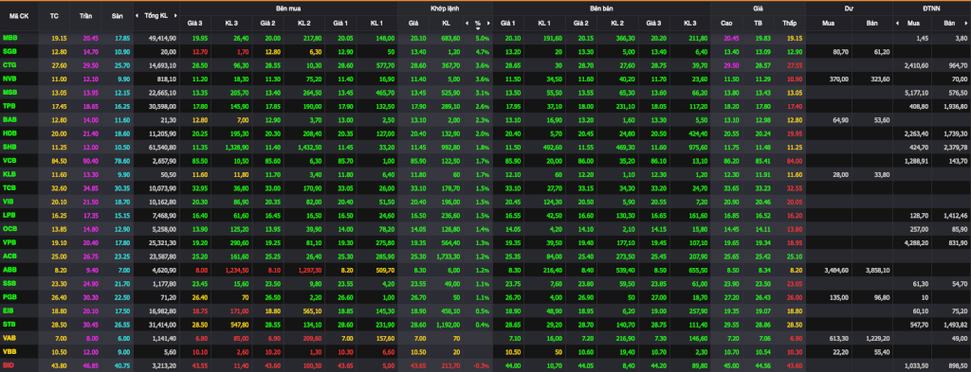Screen dimensions: 971x372
Task: Select the EIB stock symbol
Action: pos(9,310)
